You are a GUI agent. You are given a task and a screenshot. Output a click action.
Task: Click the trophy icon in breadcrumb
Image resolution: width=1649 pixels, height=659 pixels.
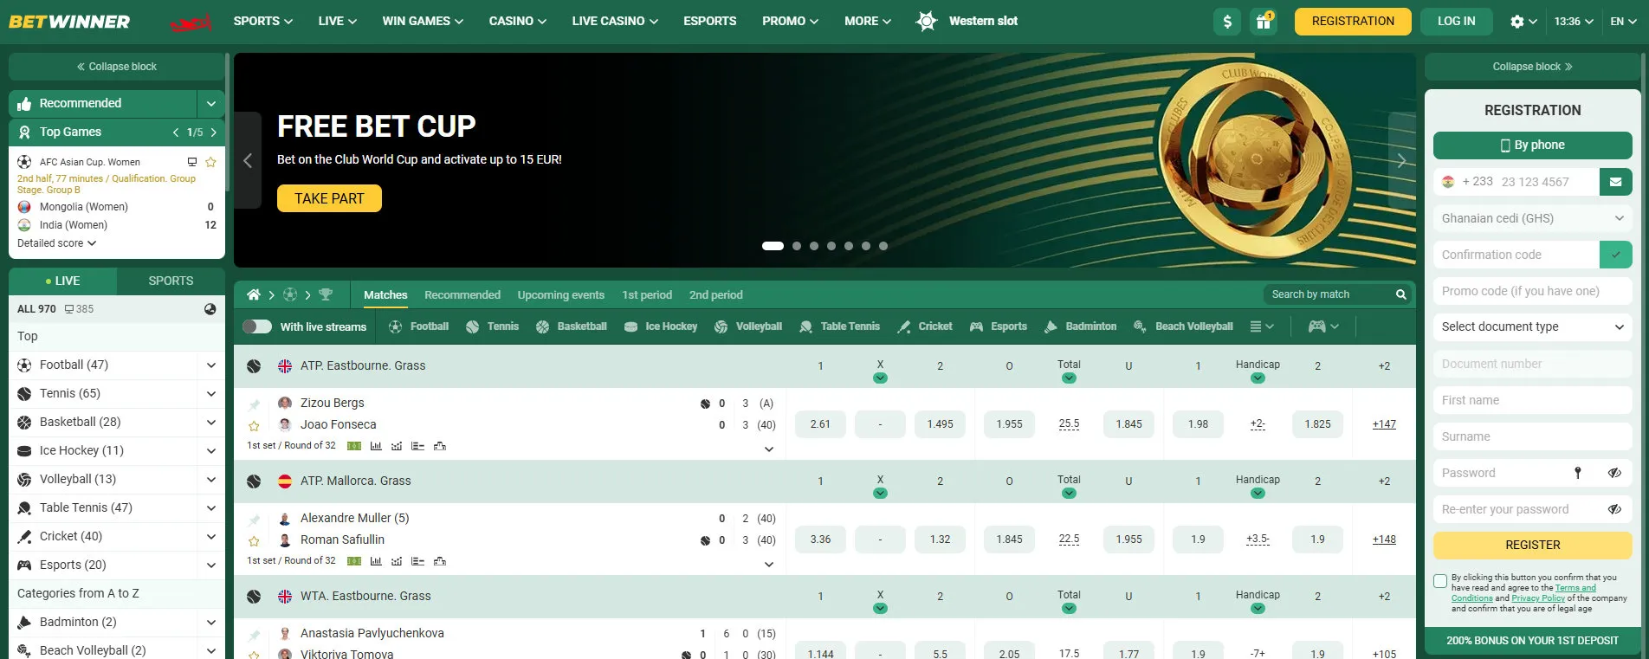coord(326,294)
